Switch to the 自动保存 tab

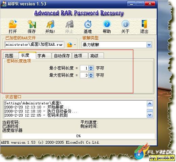(62, 56)
